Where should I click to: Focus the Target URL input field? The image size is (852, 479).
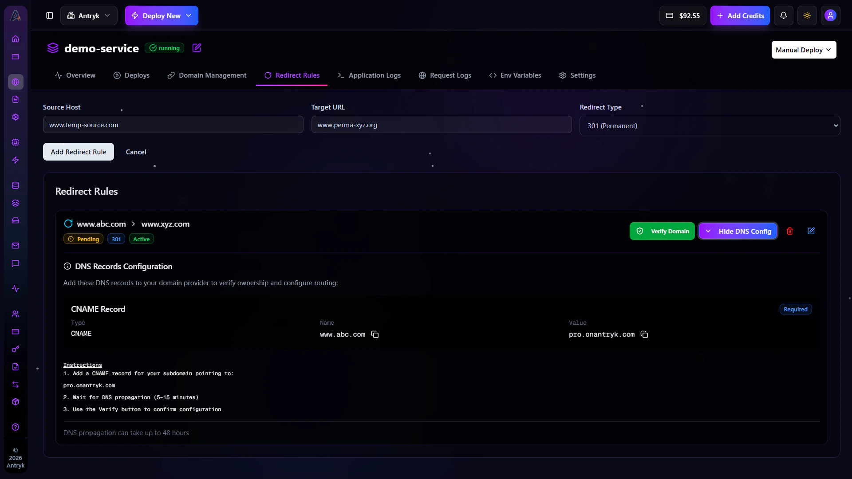pyautogui.click(x=442, y=125)
